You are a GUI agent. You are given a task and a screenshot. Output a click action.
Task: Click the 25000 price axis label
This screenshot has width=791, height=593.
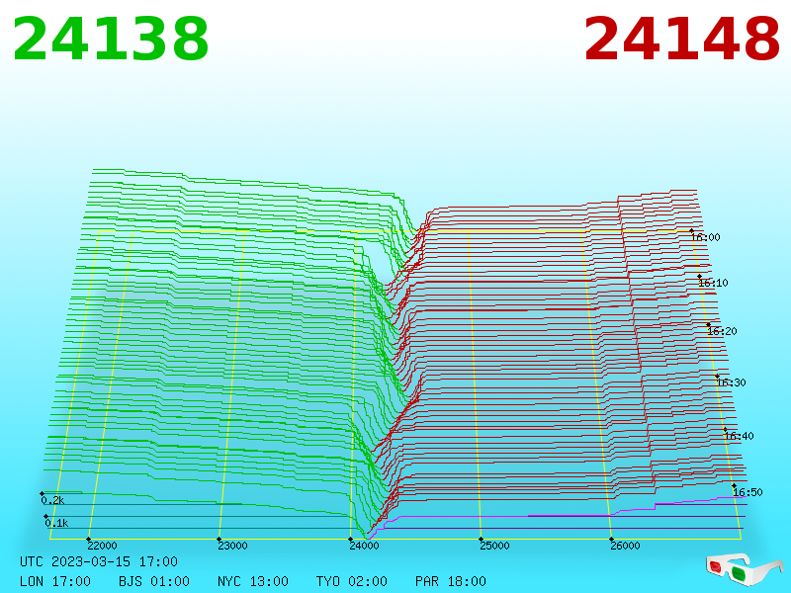pyautogui.click(x=494, y=546)
